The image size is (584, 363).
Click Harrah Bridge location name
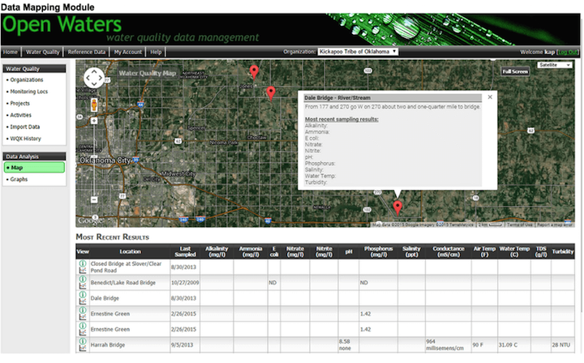pyautogui.click(x=108, y=345)
